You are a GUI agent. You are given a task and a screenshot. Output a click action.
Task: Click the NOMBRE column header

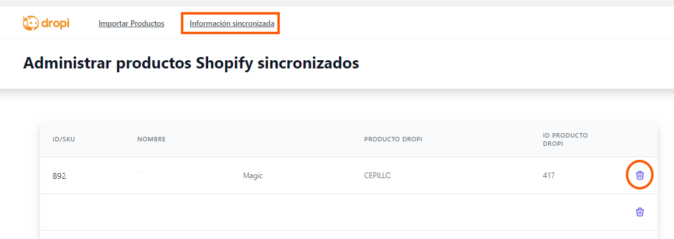click(151, 139)
